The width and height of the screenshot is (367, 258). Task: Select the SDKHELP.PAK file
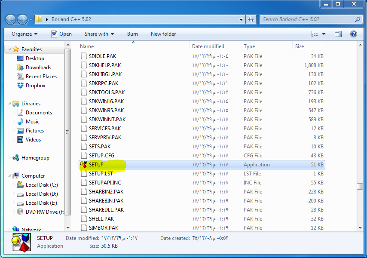click(x=105, y=65)
